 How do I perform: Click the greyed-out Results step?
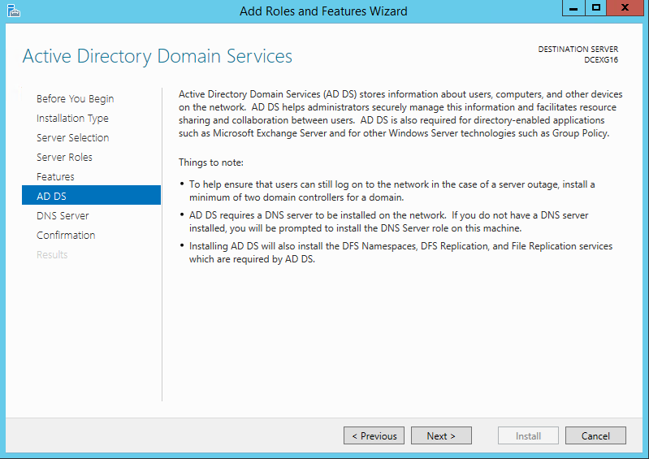(x=52, y=254)
